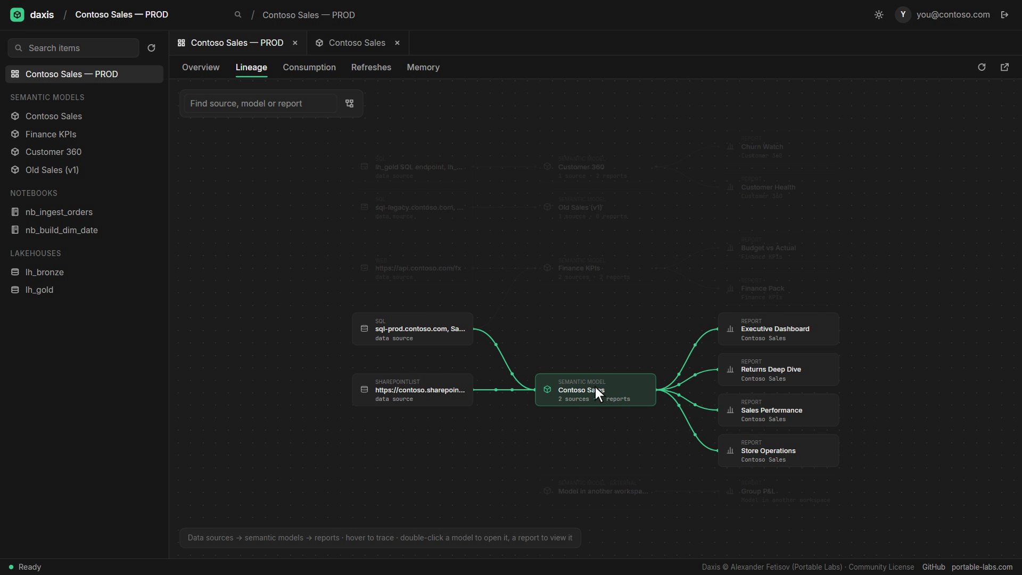Toggle the light/dark theme icon
Image resolution: width=1022 pixels, height=575 pixels.
[x=879, y=15]
